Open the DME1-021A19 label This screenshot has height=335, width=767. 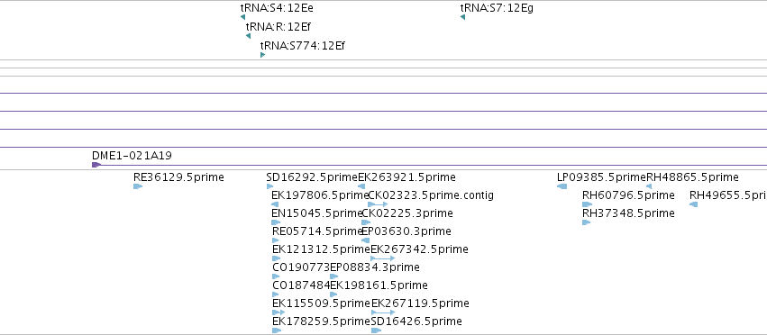(x=132, y=156)
